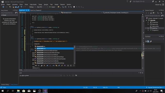
Task: Open the odevtab.Form1 class navigation dropdown
Action: [81, 13]
